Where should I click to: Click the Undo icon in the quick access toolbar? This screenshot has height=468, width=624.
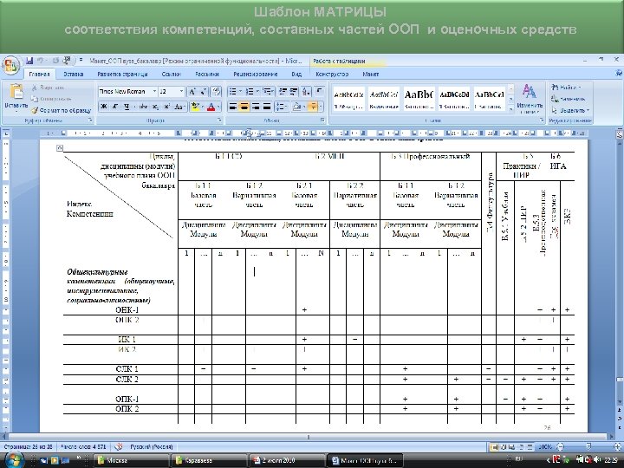(x=40, y=61)
